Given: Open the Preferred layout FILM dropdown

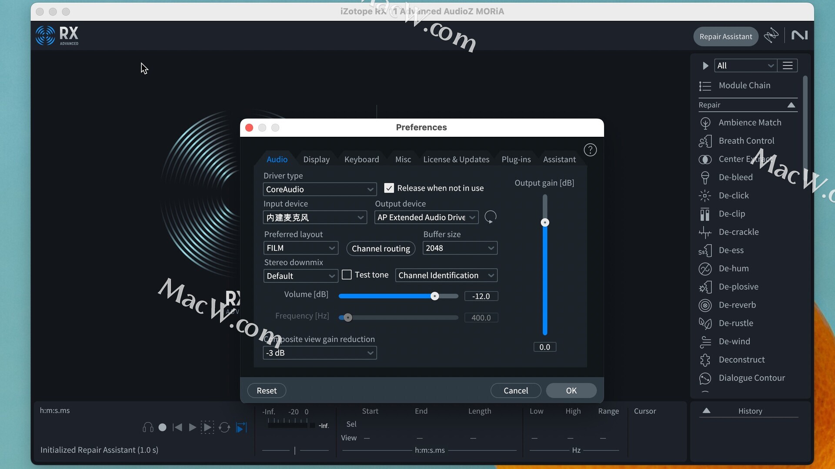Looking at the screenshot, I should coord(301,248).
